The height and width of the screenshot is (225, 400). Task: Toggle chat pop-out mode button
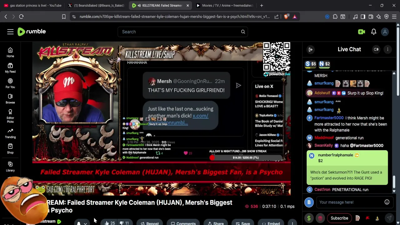click(x=376, y=49)
